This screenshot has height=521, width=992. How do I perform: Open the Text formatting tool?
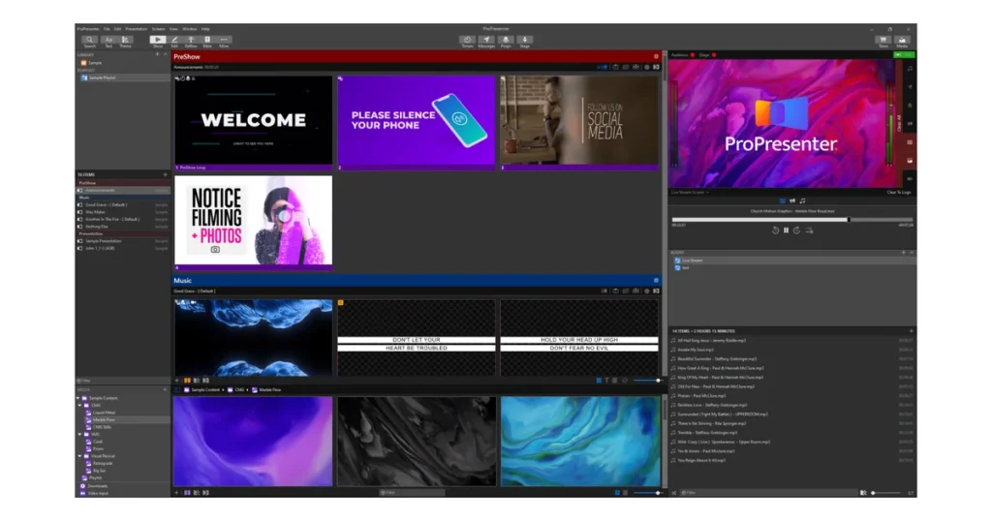click(x=108, y=41)
